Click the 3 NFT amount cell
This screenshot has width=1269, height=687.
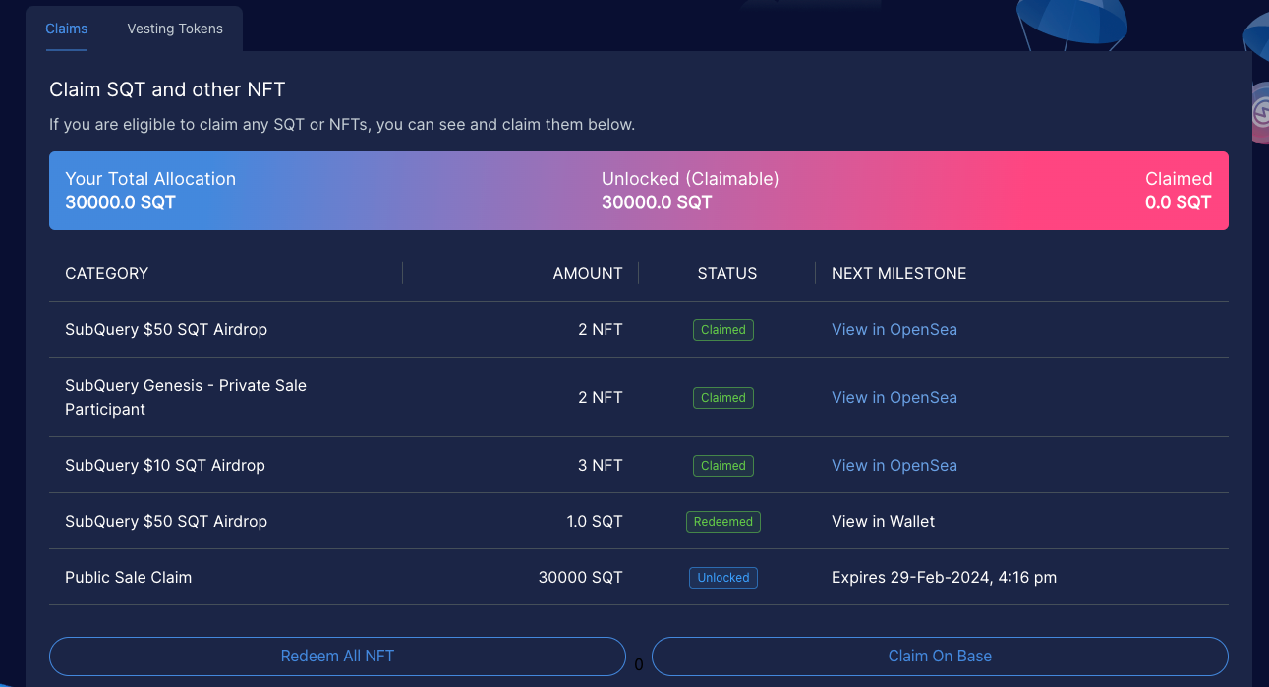[x=601, y=465]
